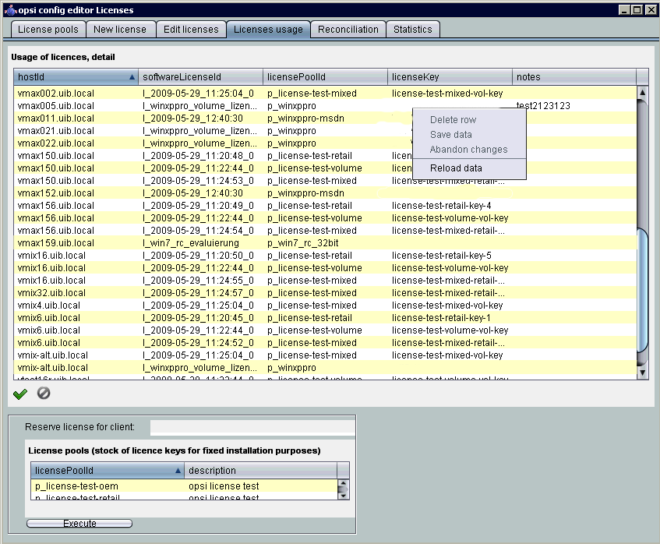The width and height of the screenshot is (660, 544).
Task: Click the notes column header
Action: click(x=574, y=76)
